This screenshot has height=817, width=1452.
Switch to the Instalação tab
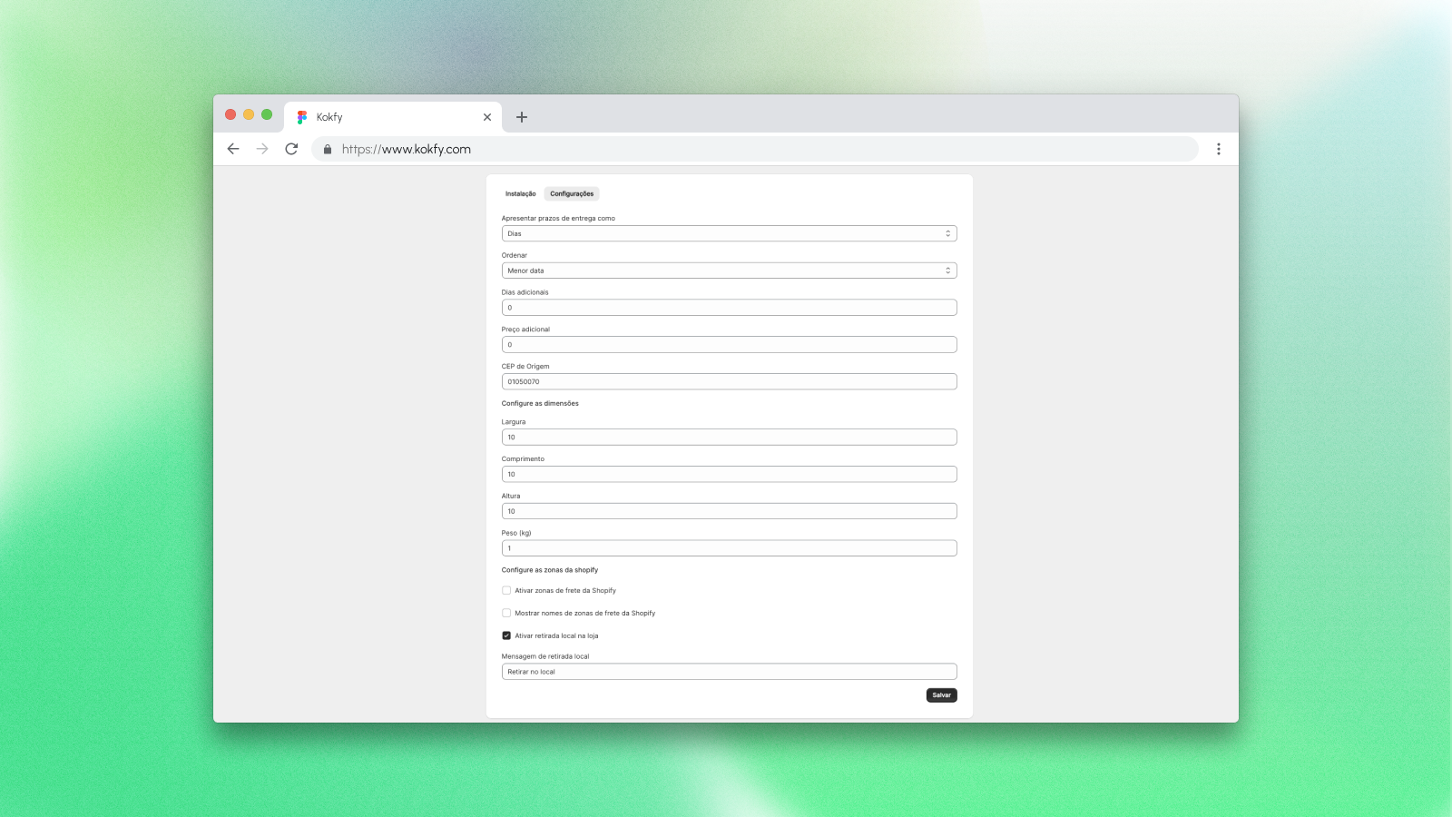coord(519,193)
